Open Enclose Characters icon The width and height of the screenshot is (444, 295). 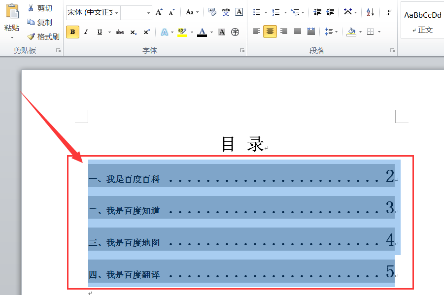(x=235, y=33)
